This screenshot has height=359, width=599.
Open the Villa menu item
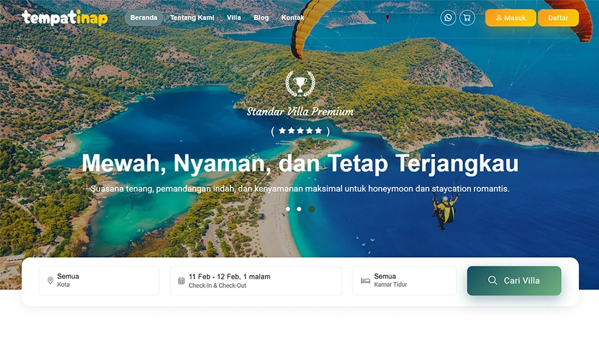point(234,17)
